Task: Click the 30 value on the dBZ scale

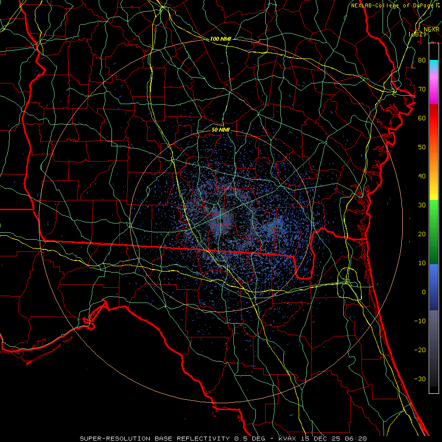Action: coord(422,205)
